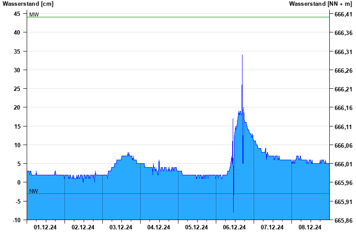Viewport: 356px width, 244px height.
Task: Click the '06.12.24' date label
Action: [x=235, y=227]
